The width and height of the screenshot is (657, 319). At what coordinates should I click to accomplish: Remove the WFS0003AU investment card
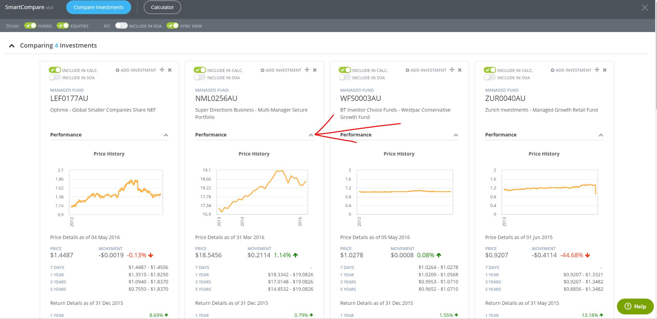[460, 70]
